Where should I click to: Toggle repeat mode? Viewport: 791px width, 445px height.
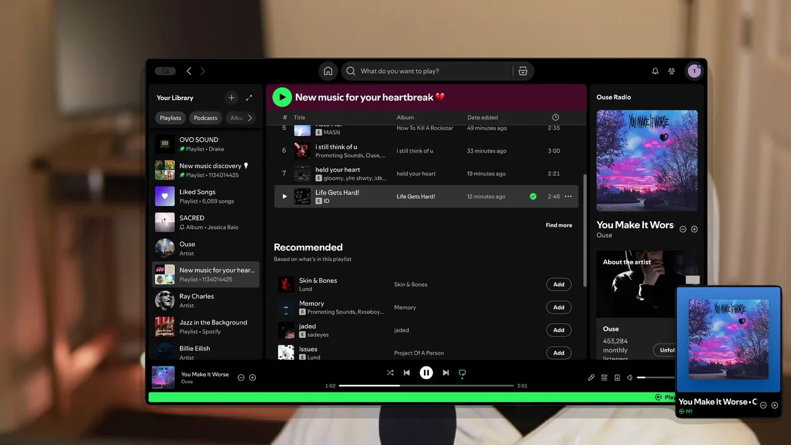[x=462, y=373]
